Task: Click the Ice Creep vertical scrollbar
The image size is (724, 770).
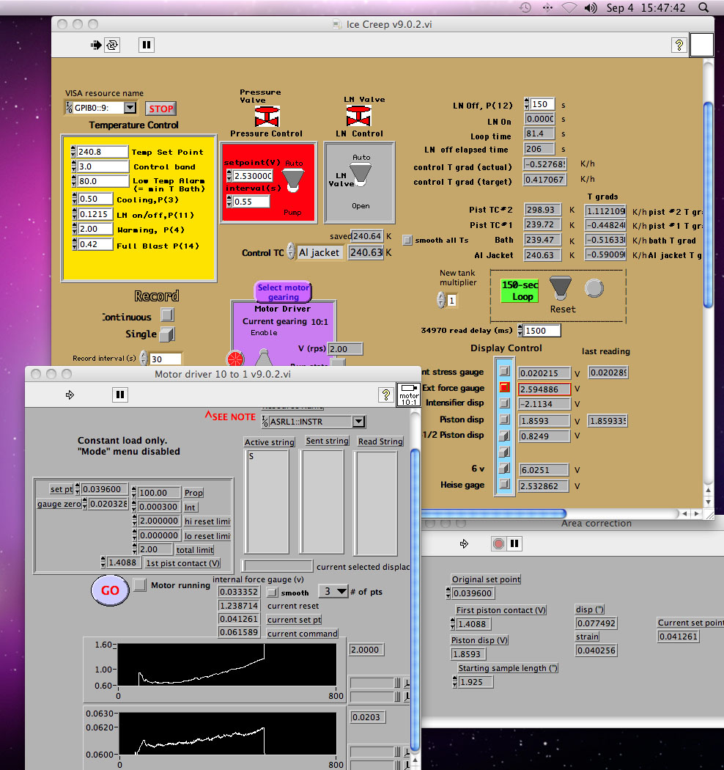Action: [708, 205]
